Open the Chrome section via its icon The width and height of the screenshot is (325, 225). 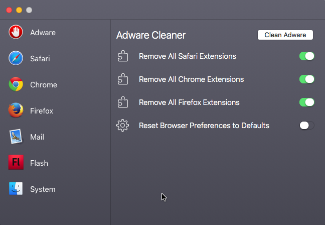coord(16,84)
